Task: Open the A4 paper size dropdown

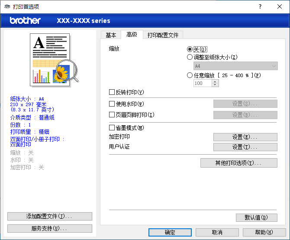Action: click(235, 66)
